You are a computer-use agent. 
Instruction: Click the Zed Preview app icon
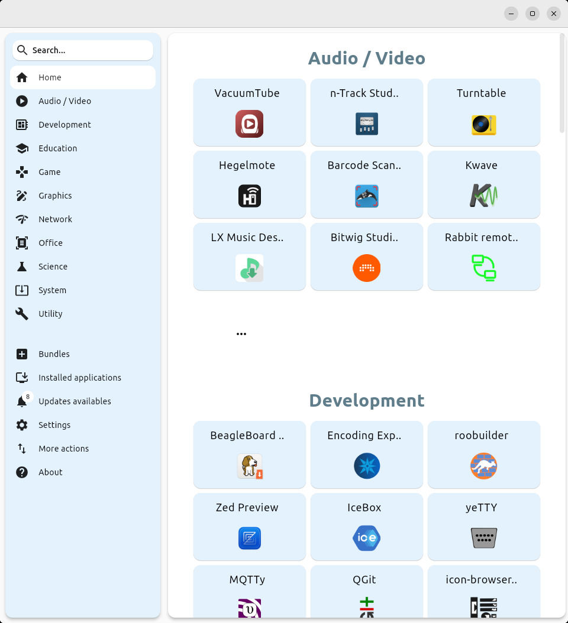tap(249, 538)
